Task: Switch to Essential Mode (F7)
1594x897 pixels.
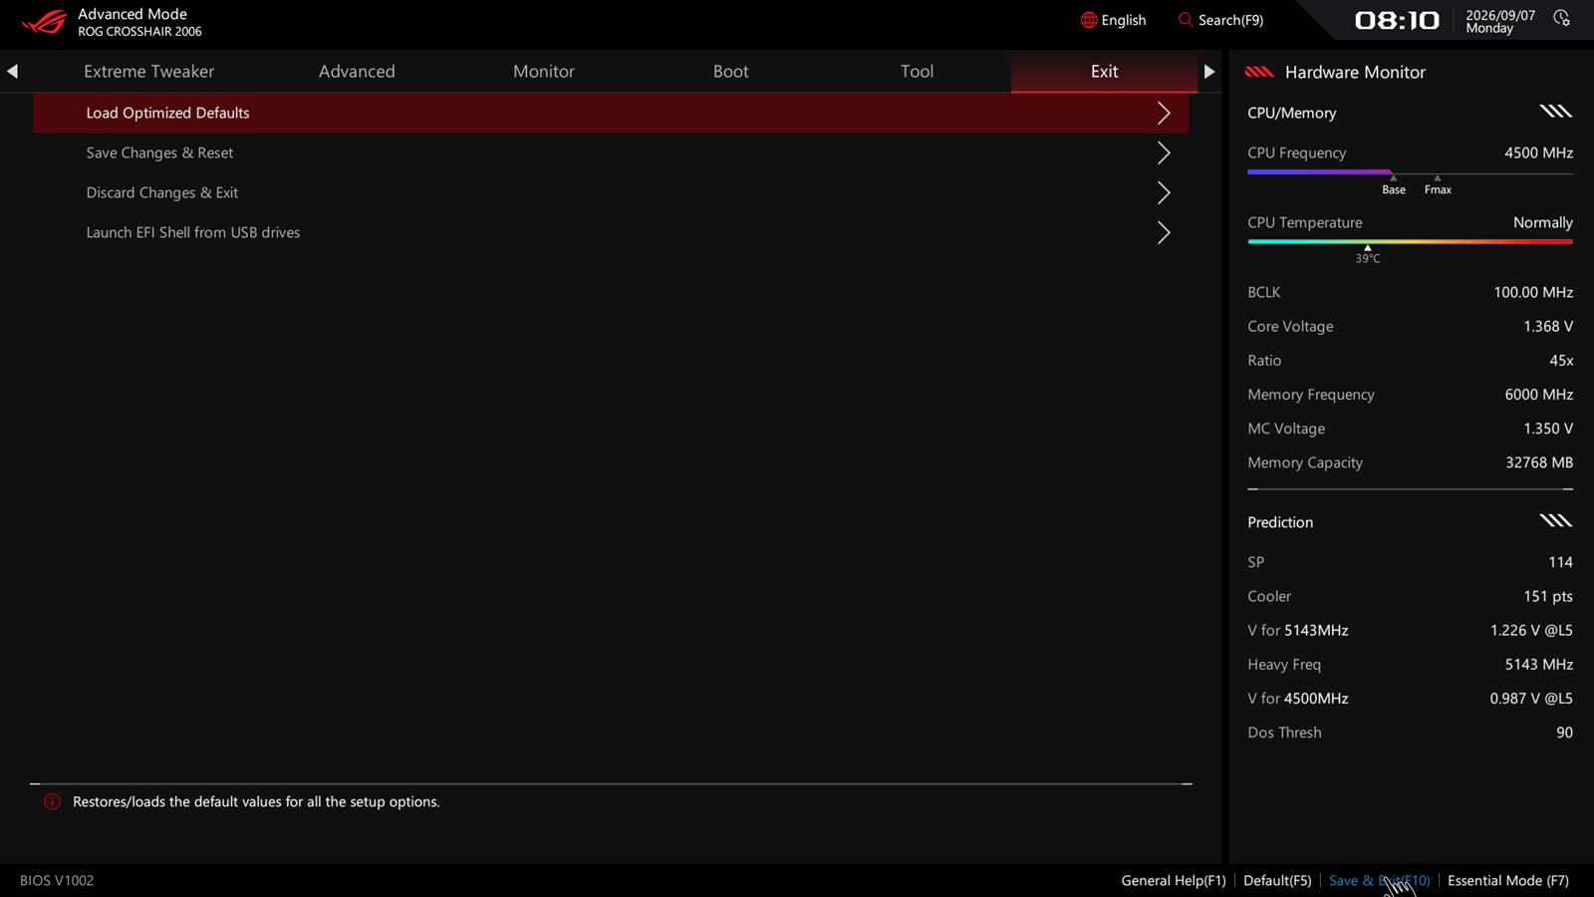Action: coord(1507,880)
